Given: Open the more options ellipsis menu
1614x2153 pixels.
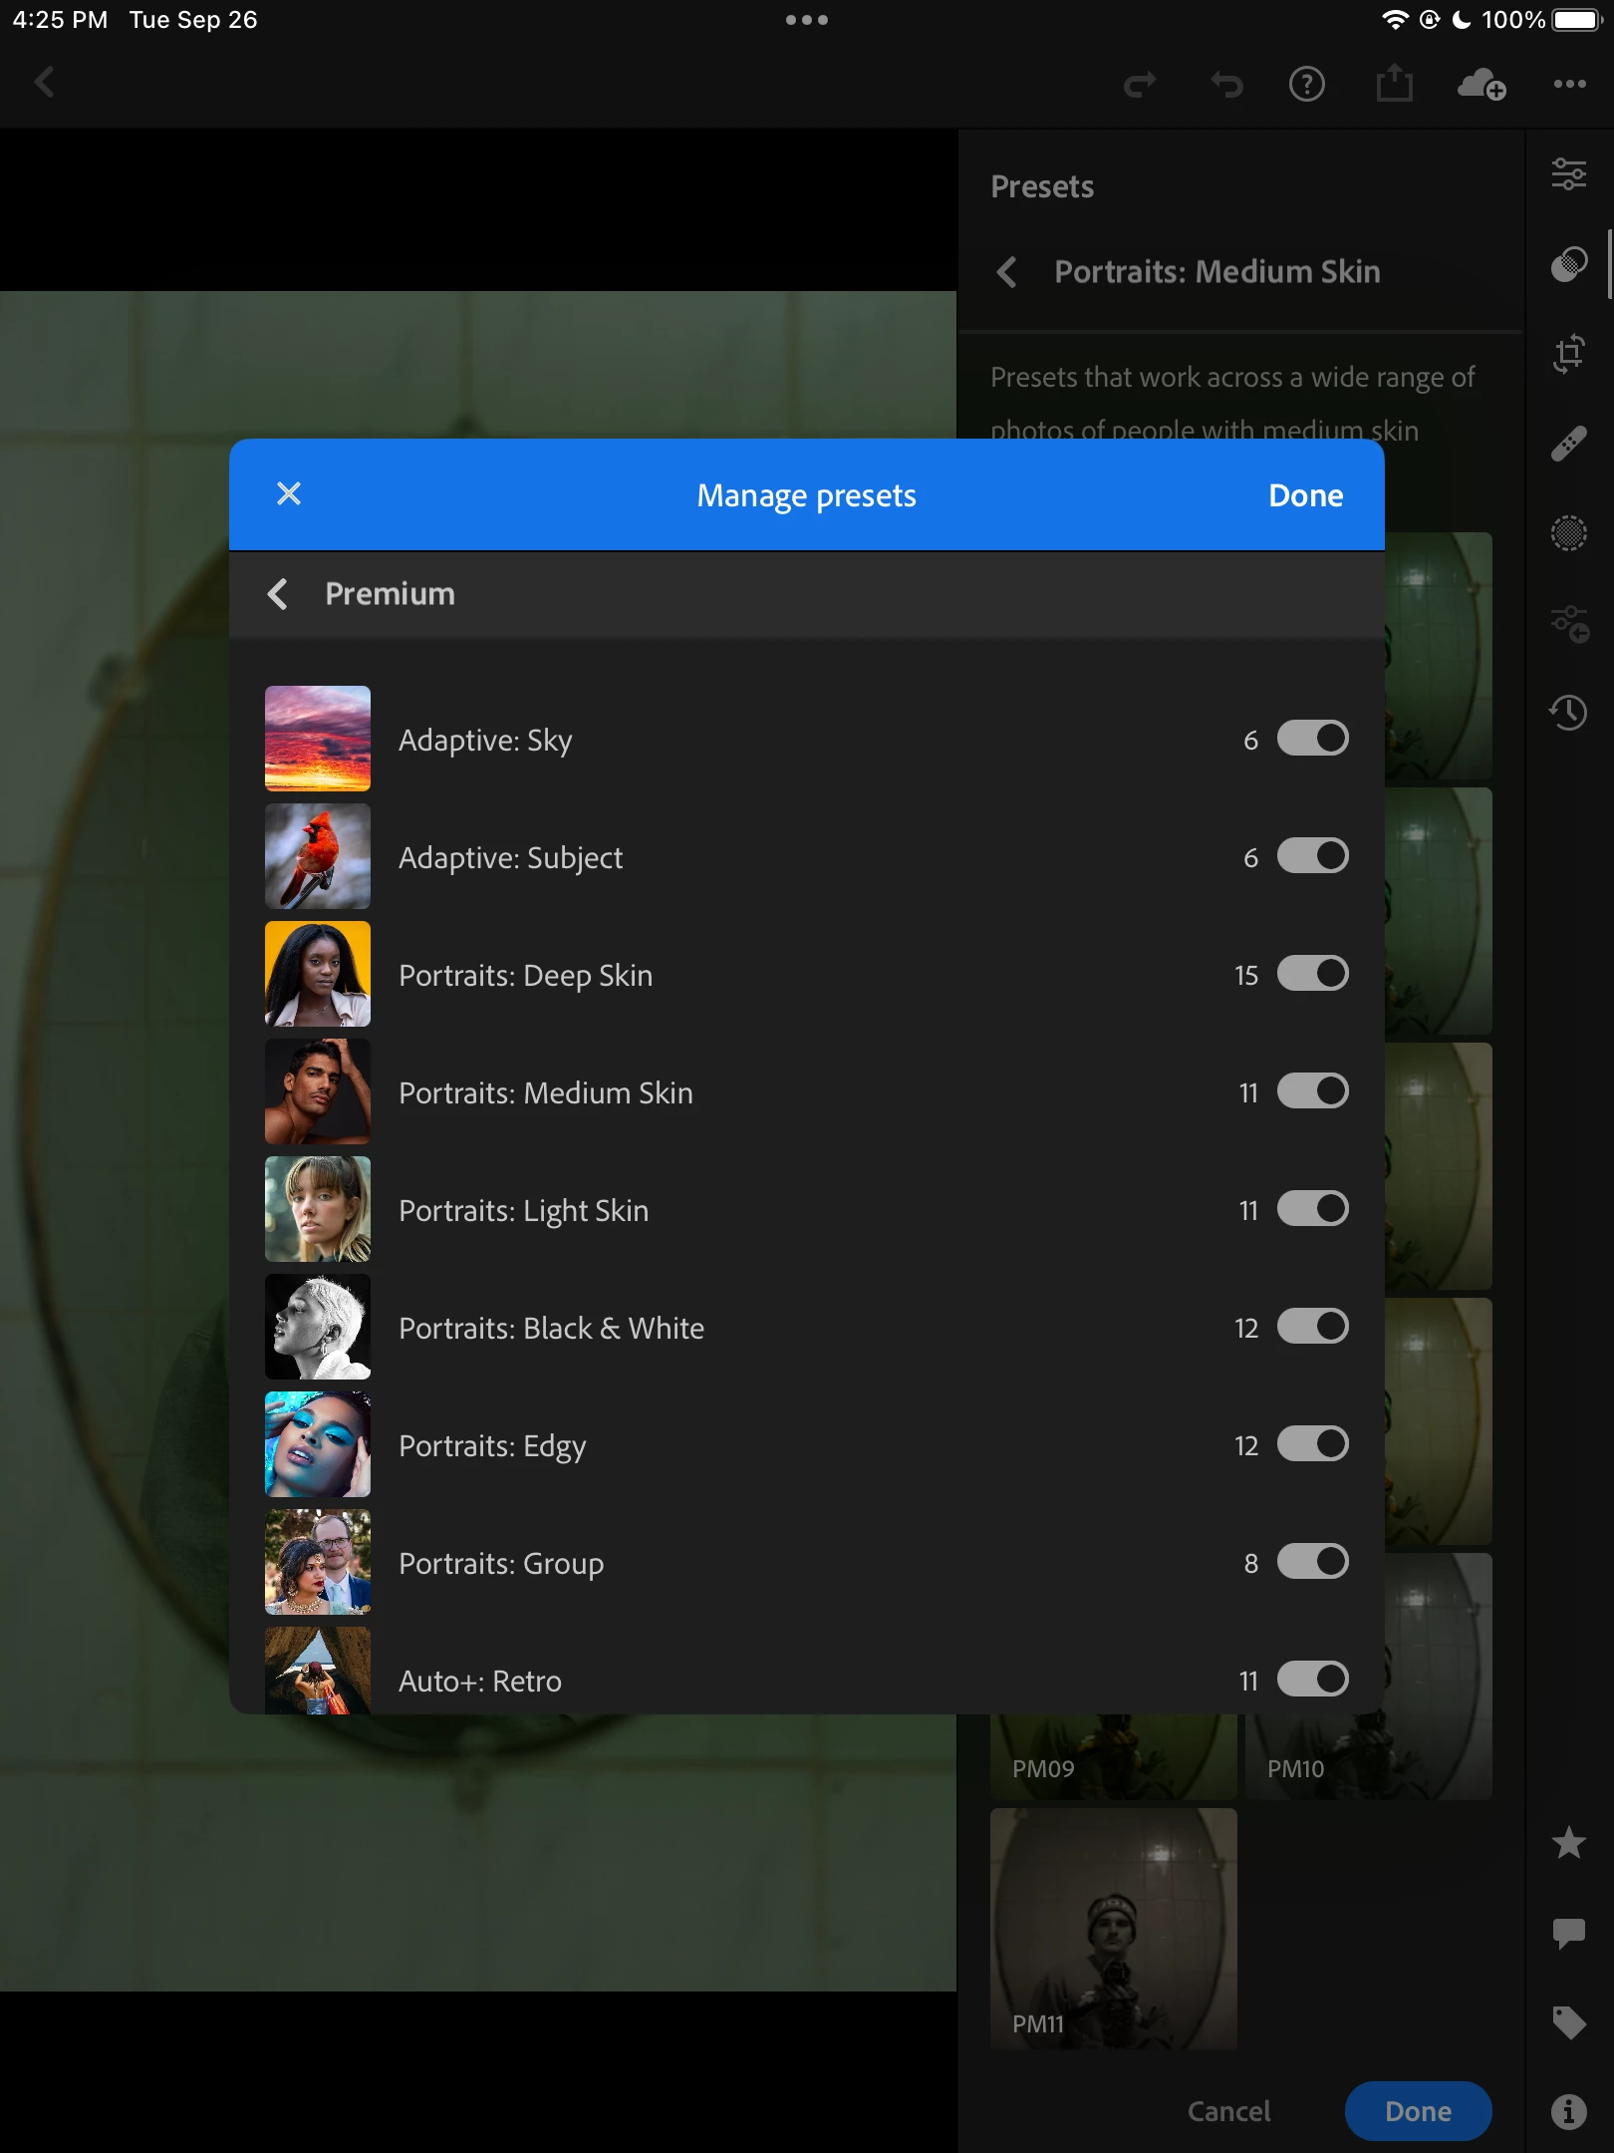Looking at the screenshot, I should [1570, 85].
